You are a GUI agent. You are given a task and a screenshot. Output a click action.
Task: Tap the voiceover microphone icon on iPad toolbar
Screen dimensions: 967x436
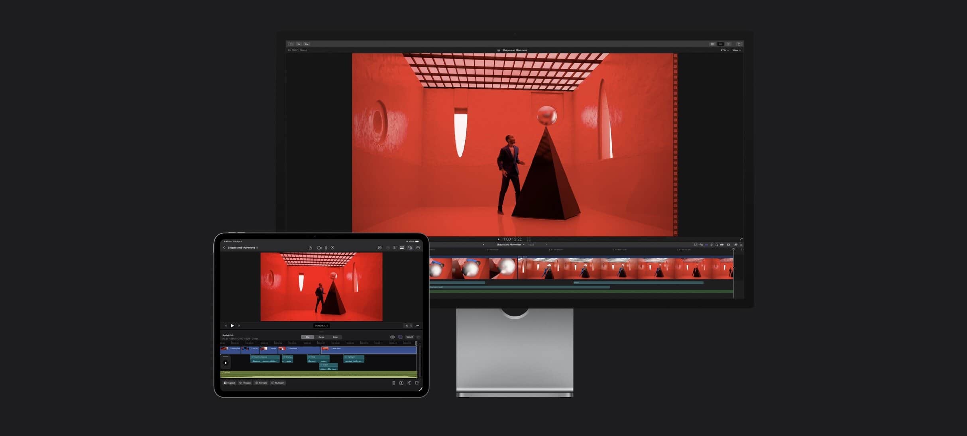(x=326, y=247)
